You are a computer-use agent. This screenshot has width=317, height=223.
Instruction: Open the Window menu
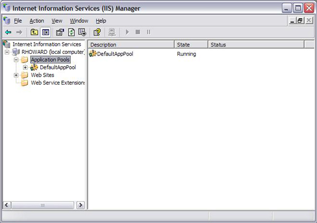[79, 21]
